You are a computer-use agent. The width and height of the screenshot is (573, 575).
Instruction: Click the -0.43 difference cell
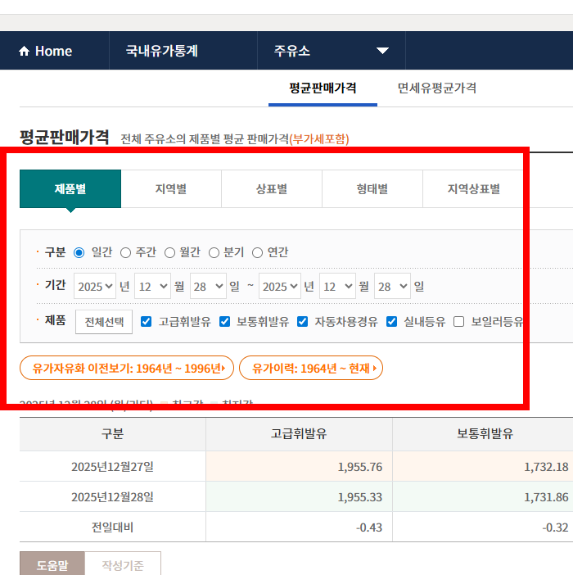point(299,527)
